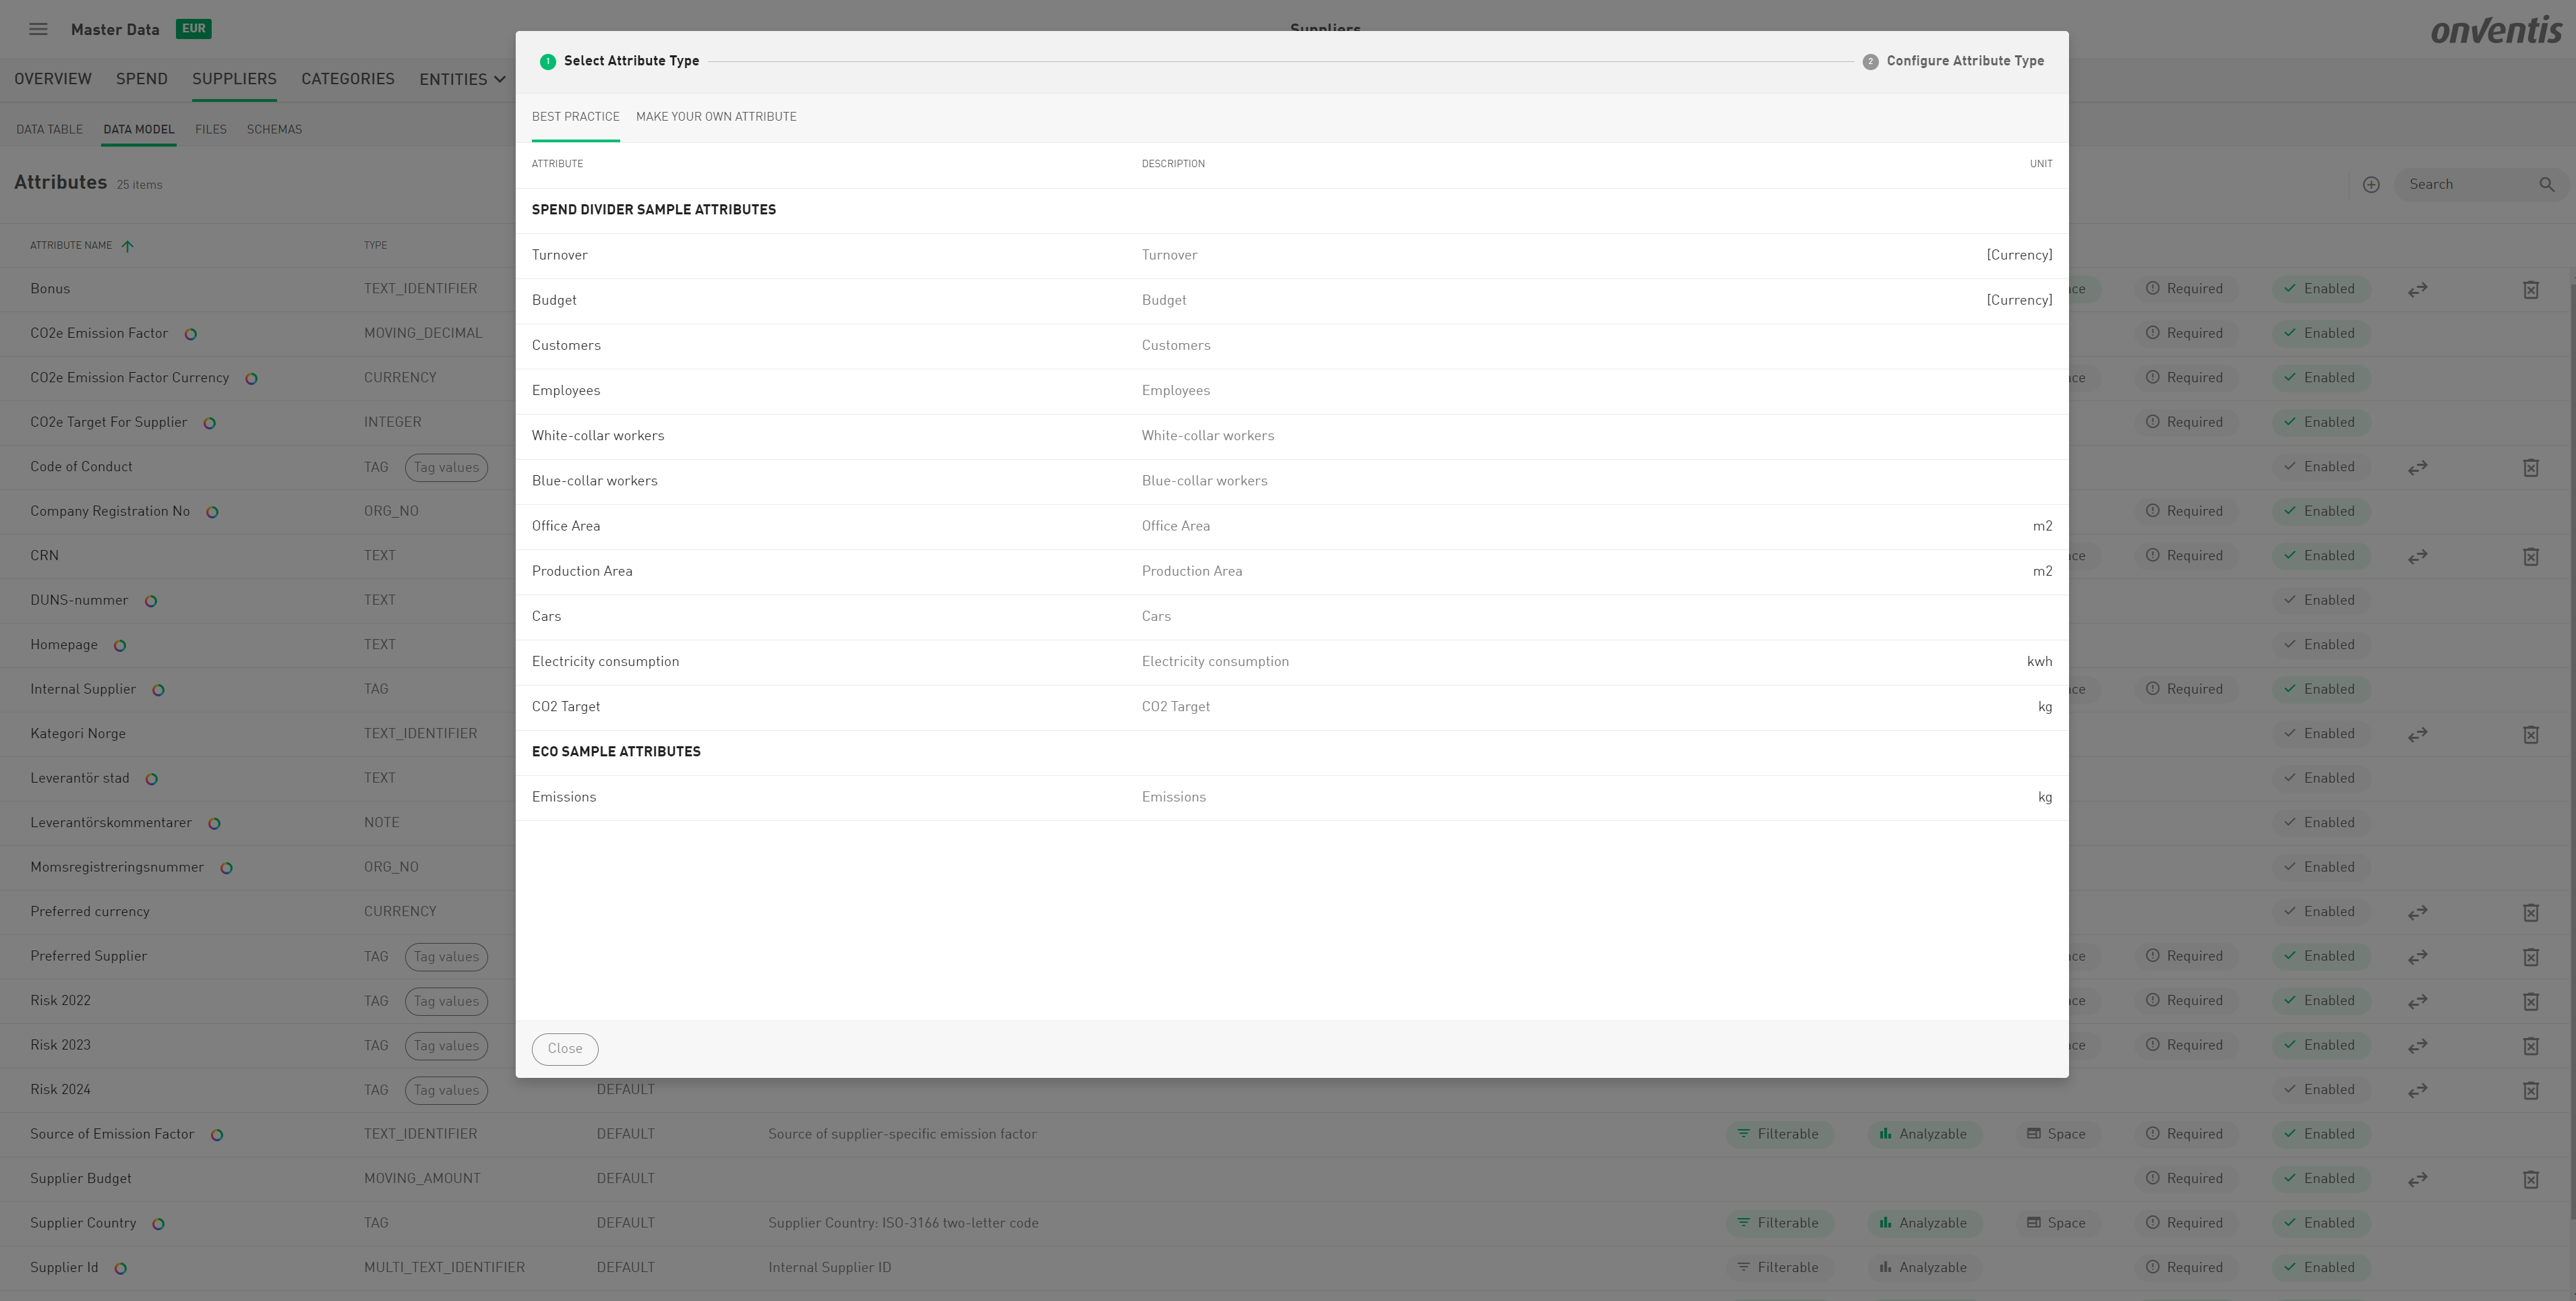Sort by the Attribute Name column arrow

(x=127, y=246)
